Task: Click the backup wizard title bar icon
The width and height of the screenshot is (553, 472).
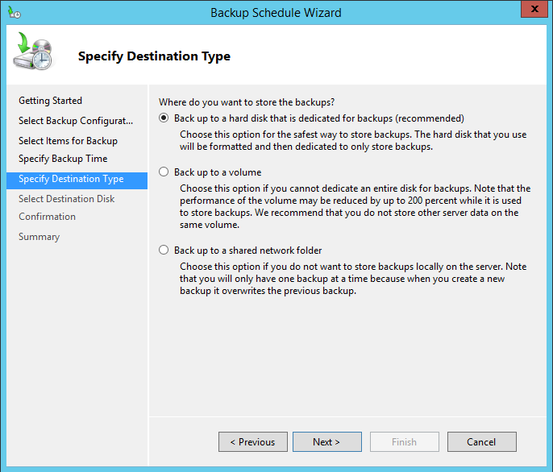Action: [x=15, y=12]
